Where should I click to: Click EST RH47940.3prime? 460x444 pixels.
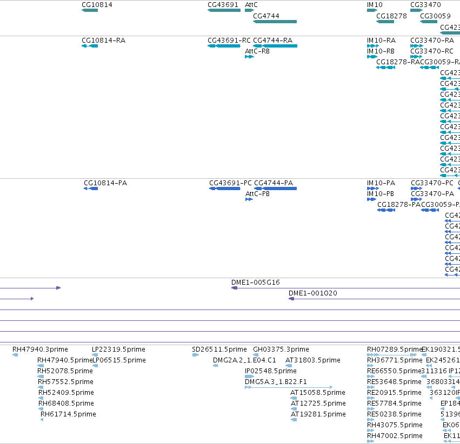pos(15,355)
